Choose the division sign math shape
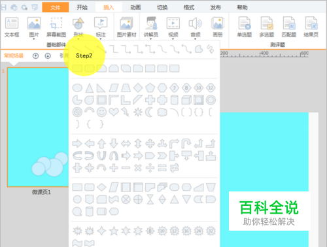Screen dimensions: 327x247 [x=150, y=168]
